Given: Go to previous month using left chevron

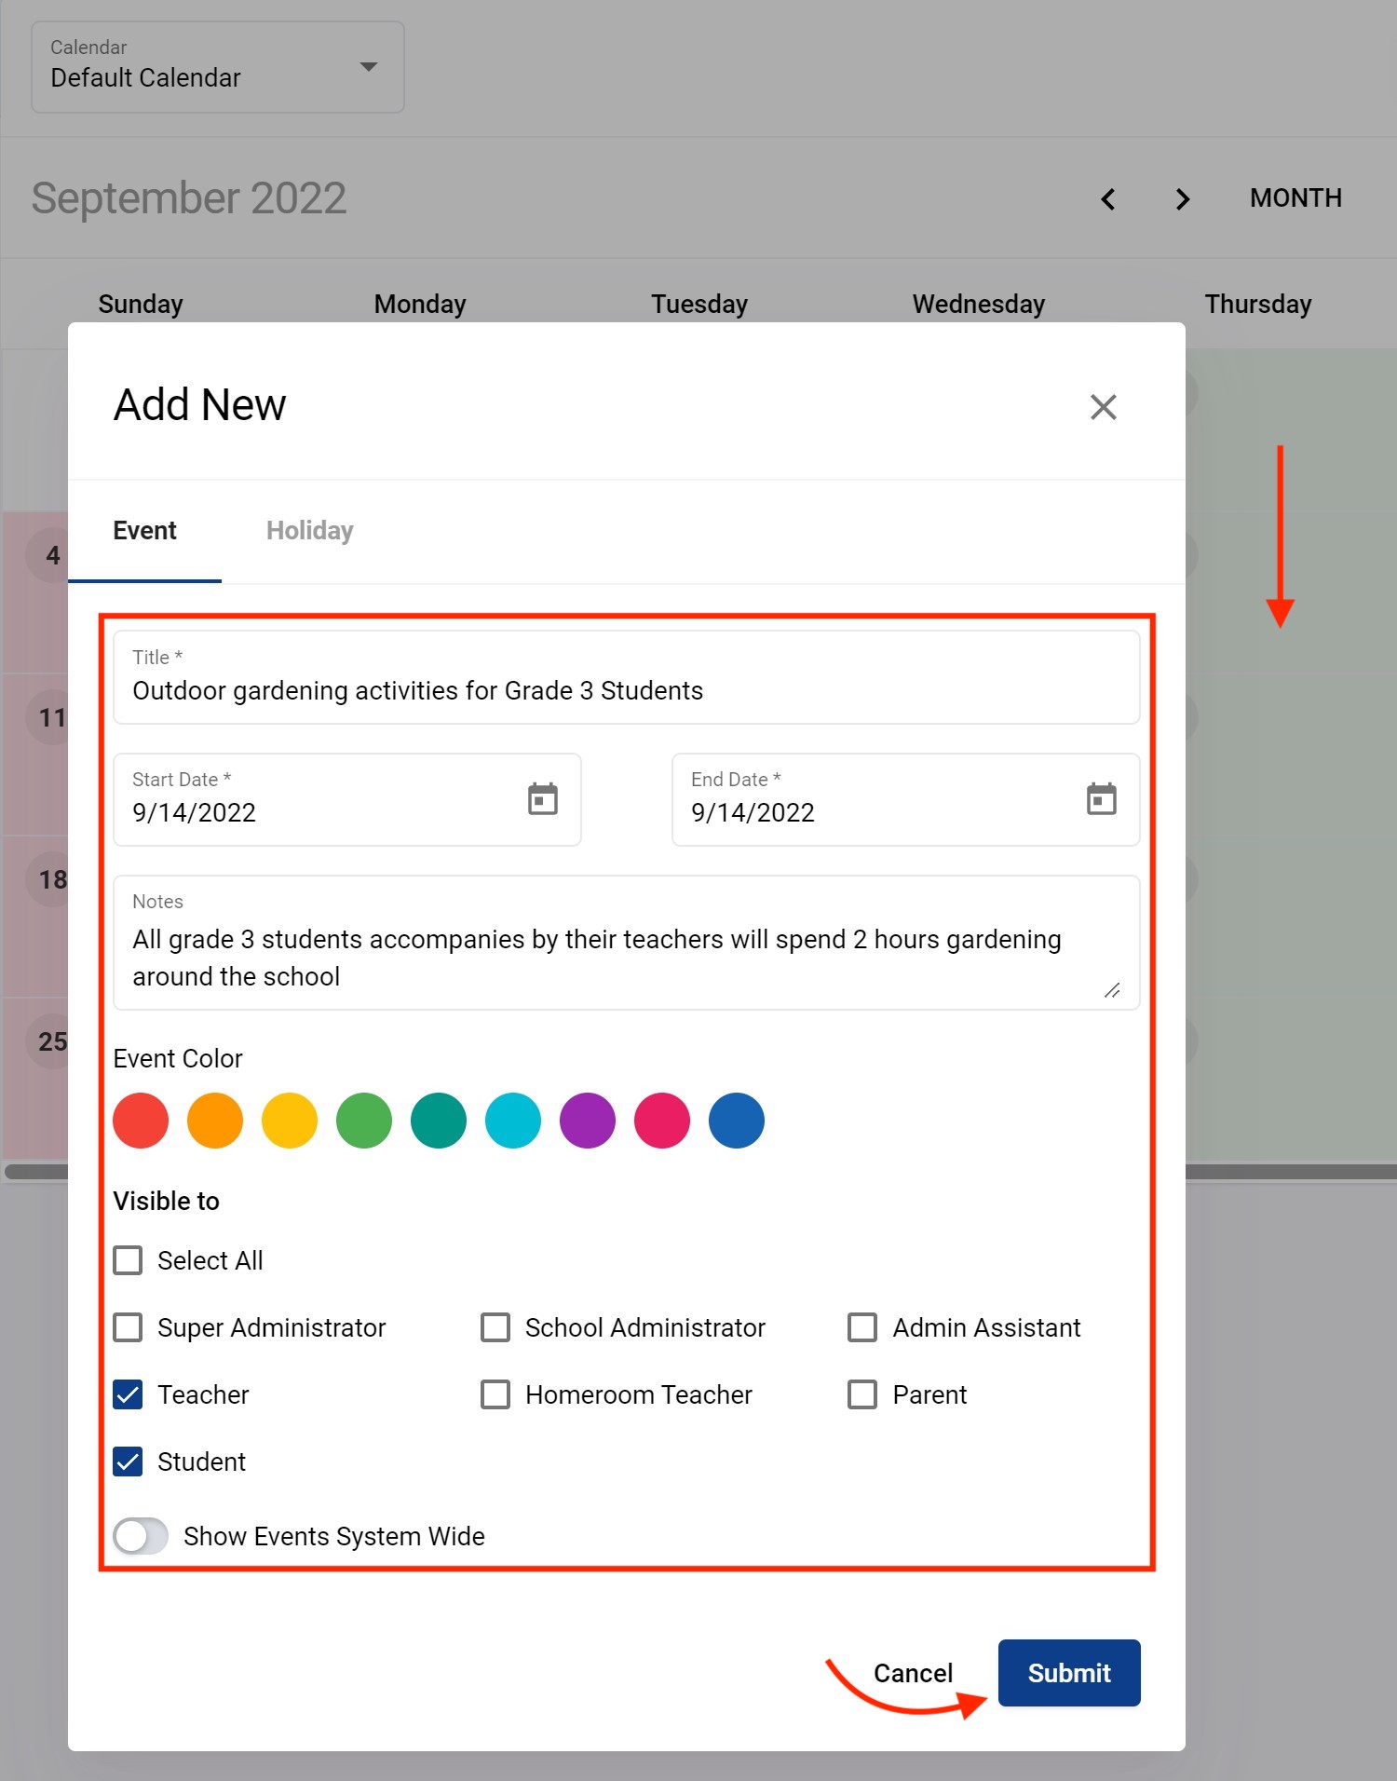Looking at the screenshot, I should tap(1108, 199).
